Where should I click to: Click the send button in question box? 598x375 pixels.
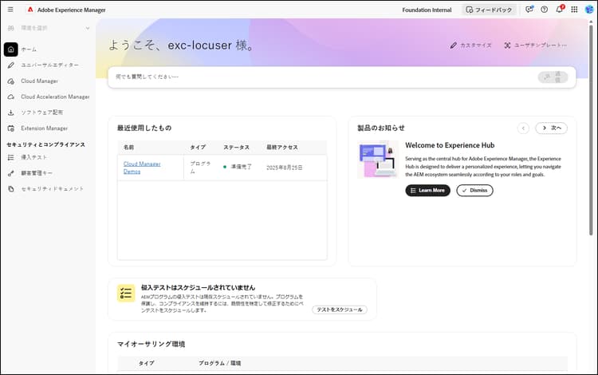553,77
